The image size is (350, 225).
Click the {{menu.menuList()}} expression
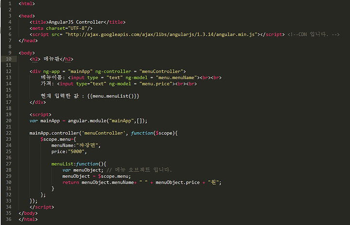click(113, 96)
